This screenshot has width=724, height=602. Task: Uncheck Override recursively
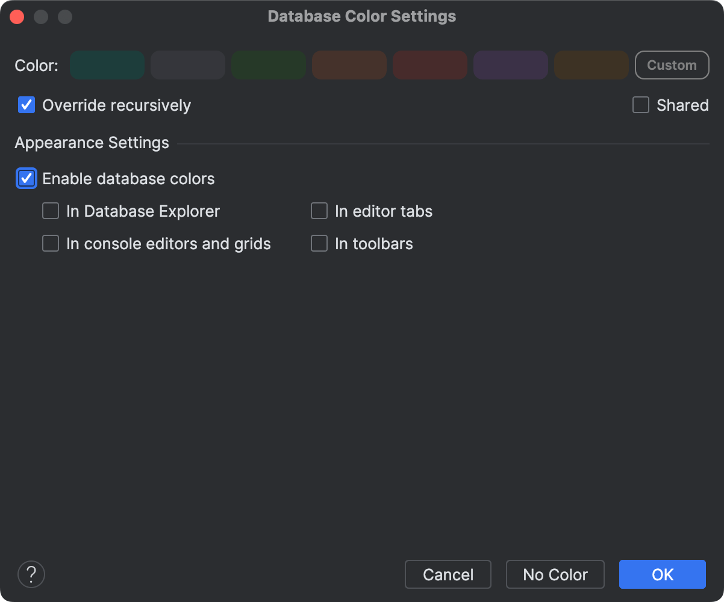(x=26, y=105)
